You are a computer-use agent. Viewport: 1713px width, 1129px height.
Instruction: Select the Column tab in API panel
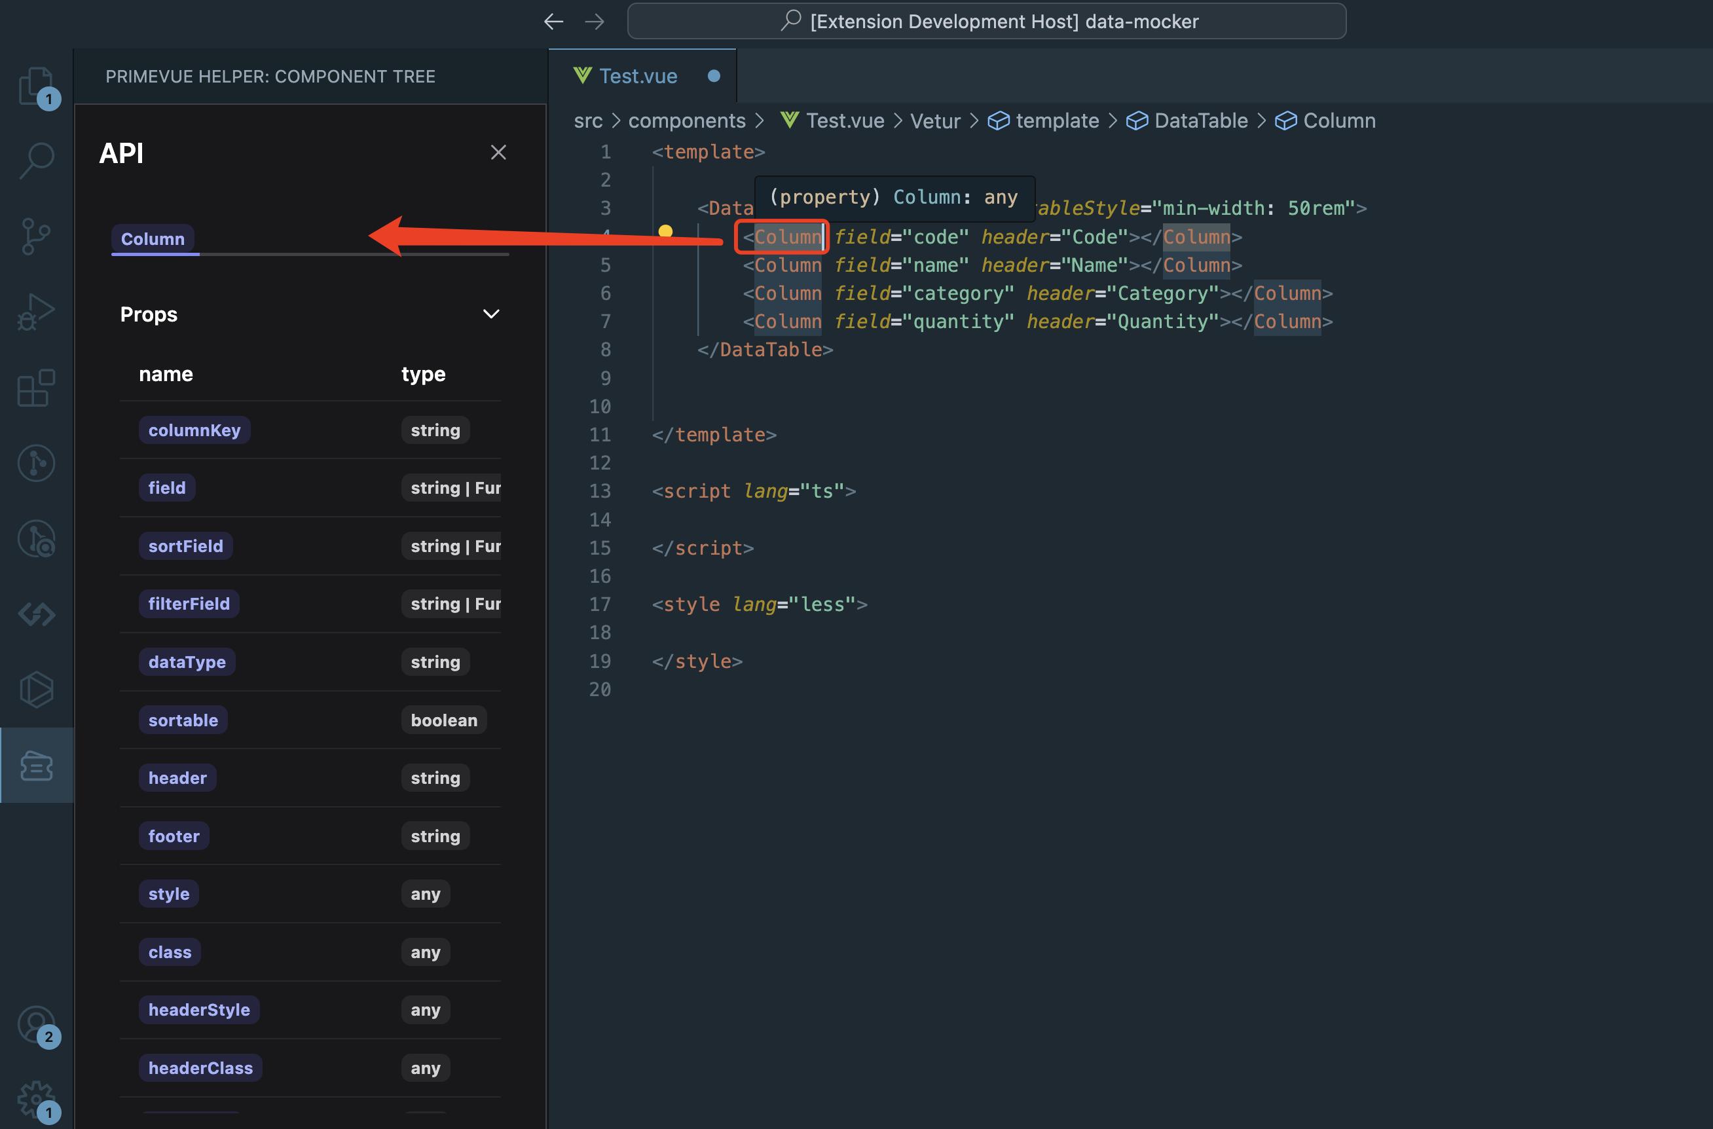[153, 239]
